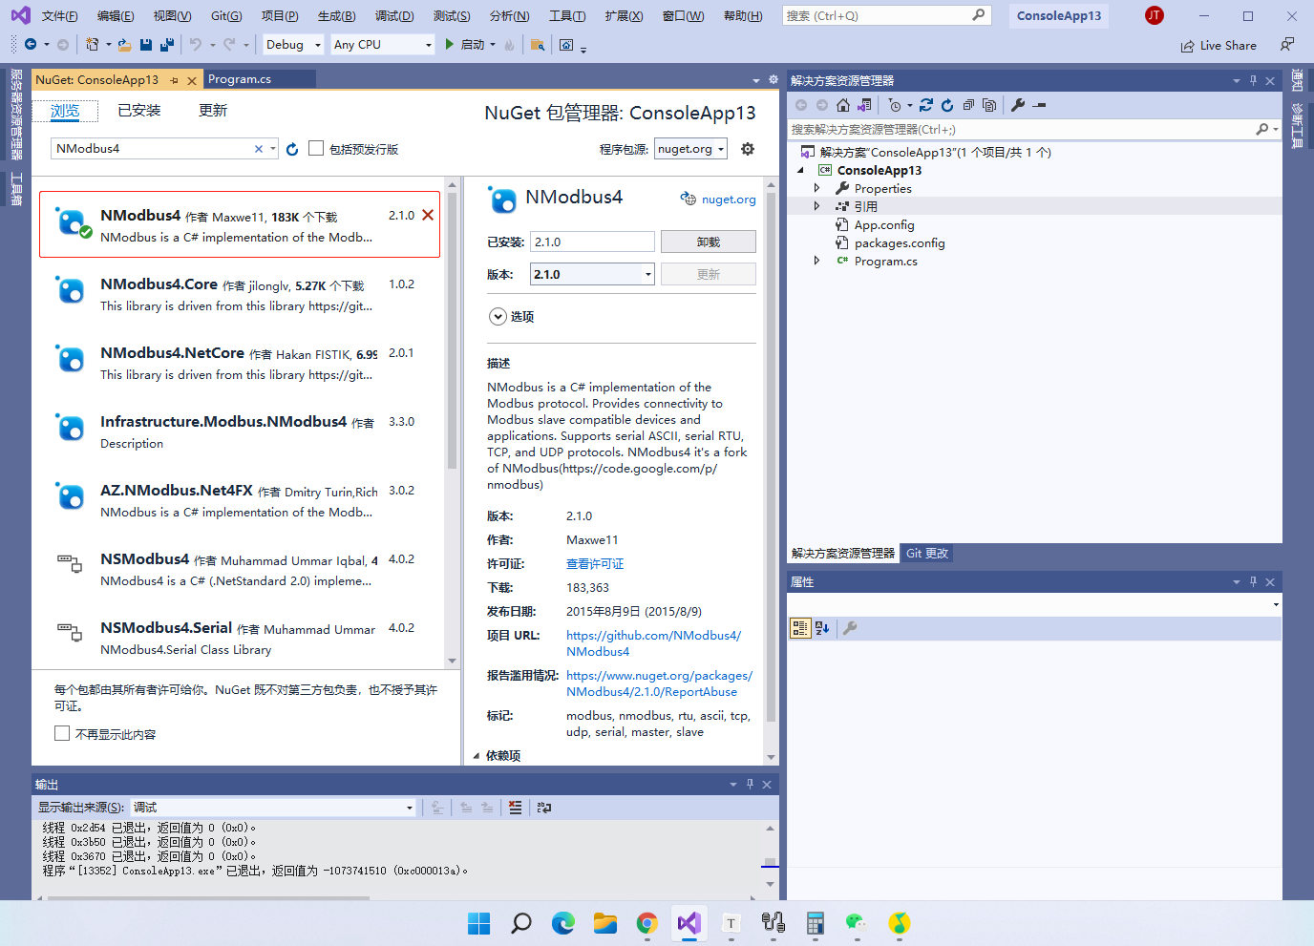Open File Explorer from the taskbar
Screen dimensions: 1314x946
[605, 923]
